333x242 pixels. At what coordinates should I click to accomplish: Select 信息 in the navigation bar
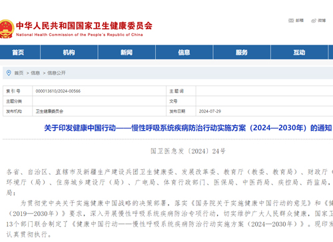[184, 52]
